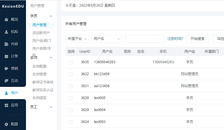224x130 pixels.
Task: Open the 机构 organization icon
Action: point(6,32)
